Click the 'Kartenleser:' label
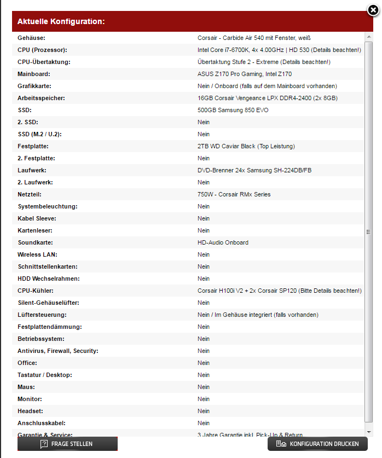 (35, 230)
